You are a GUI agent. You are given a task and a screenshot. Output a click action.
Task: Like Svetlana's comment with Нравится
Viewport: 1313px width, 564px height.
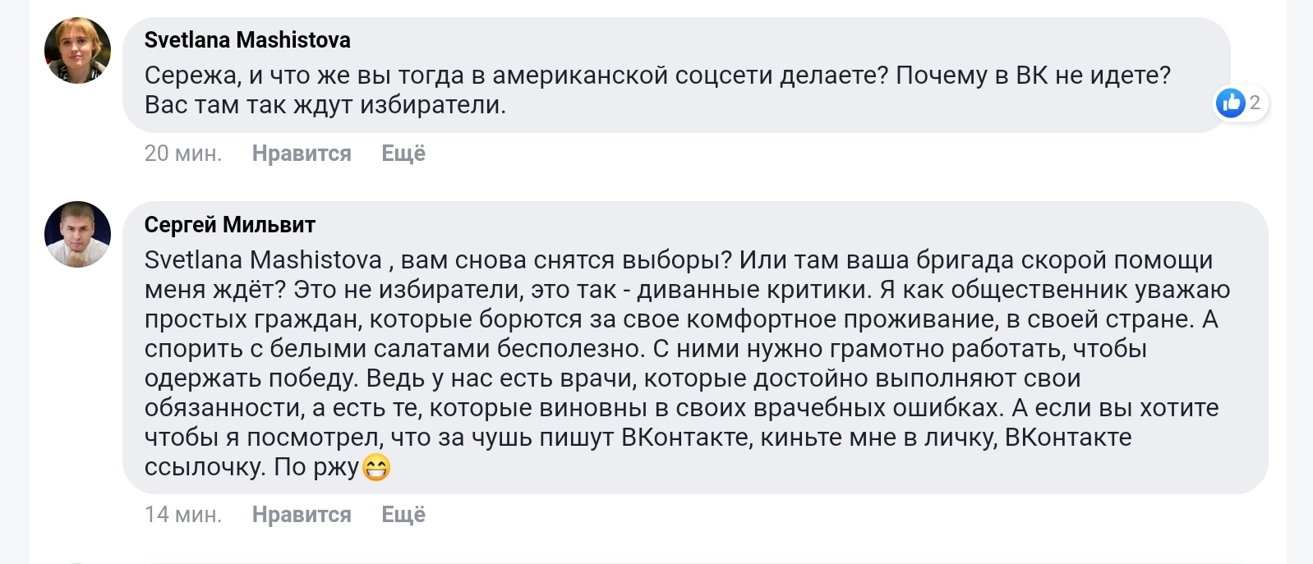[x=302, y=154]
